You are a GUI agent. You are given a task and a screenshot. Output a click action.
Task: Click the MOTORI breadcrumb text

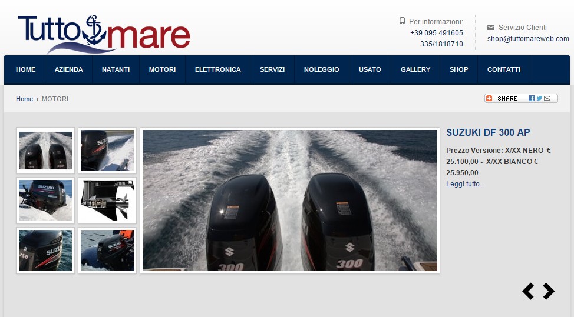pos(55,99)
